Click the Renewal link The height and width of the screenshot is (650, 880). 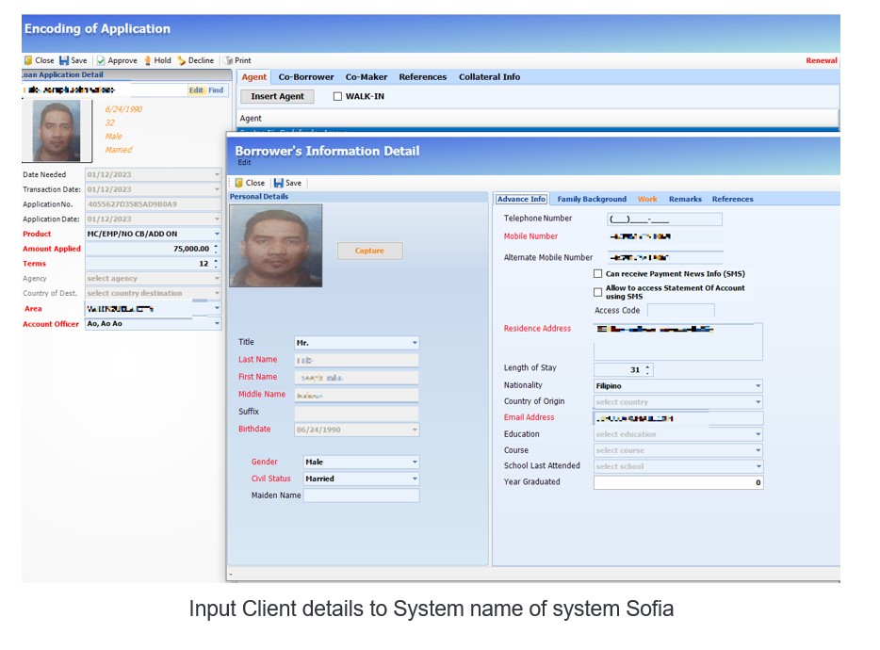[x=821, y=60]
